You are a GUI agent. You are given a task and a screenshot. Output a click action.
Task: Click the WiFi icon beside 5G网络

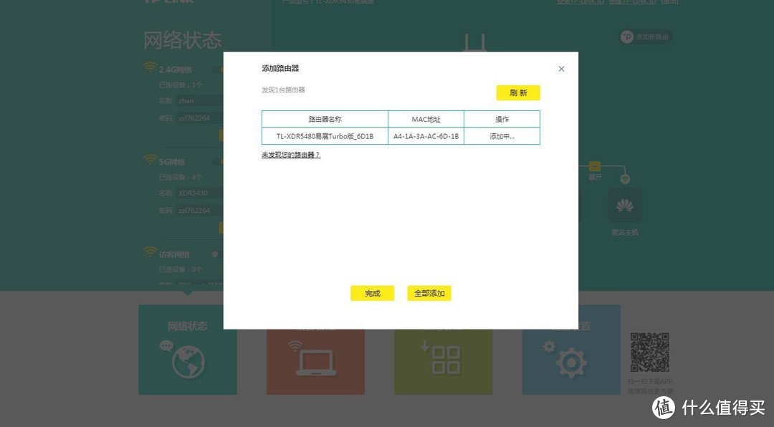coord(148,159)
